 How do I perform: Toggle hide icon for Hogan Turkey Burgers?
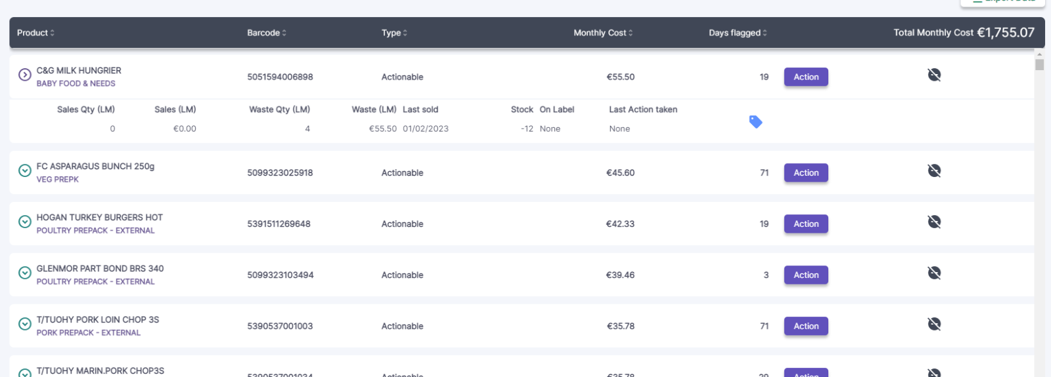[934, 222]
